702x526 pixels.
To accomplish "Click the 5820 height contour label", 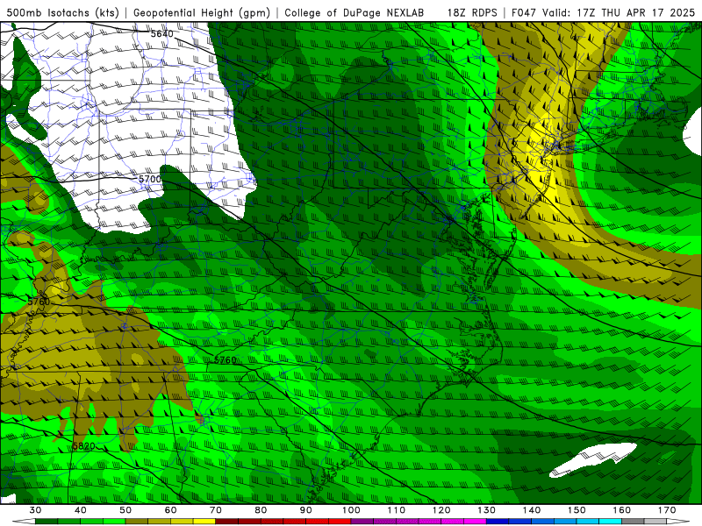I will click(x=83, y=446).
